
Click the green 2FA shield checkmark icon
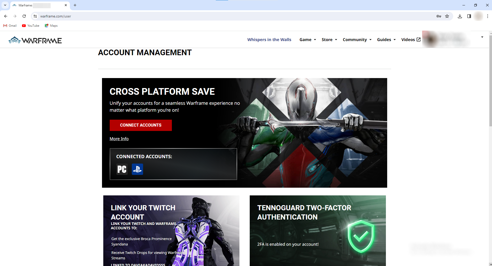coord(361,236)
